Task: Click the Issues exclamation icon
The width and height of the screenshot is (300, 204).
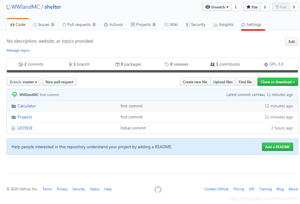Action: click(x=35, y=25)
